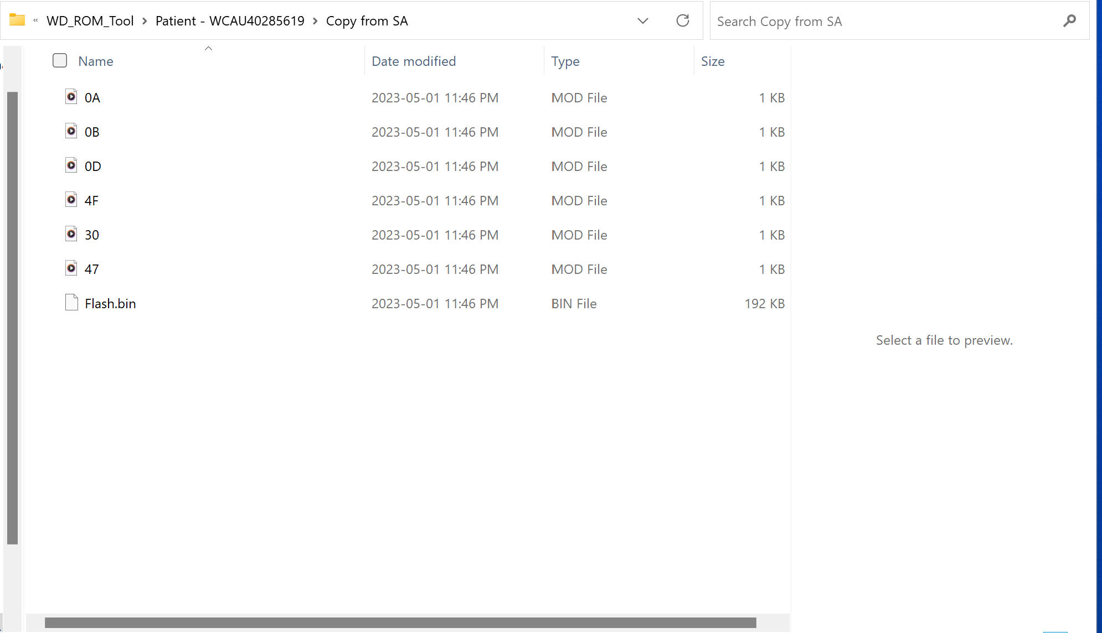The width and height of the screenshot is (1102, 633).
Task: Click the file icon beside 30
Action: point(71,234)
